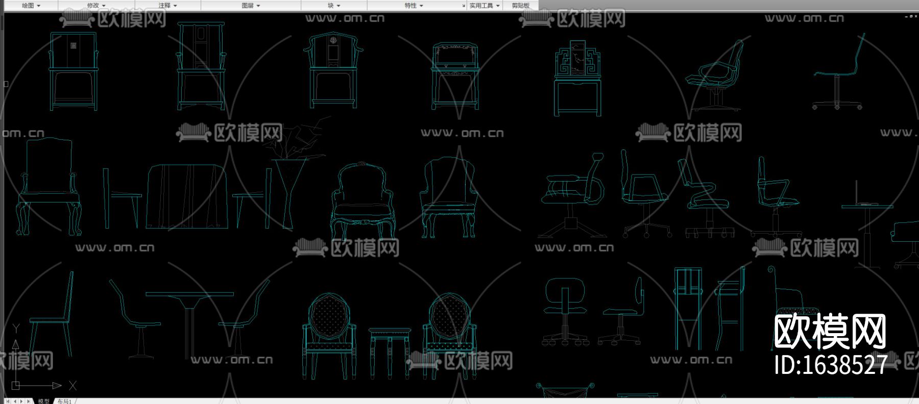Select the vase with branches drawing
This screenshot has height=404, width=919.
click(x=295, y=172)
